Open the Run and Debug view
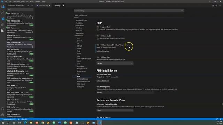Image resolution: width=223 pixels, height=125 pixels. point(3,24)
